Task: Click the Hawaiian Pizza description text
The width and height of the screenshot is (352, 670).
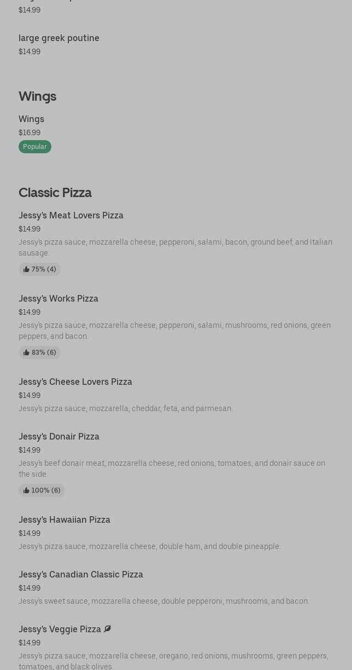Action: click(150, 546)
